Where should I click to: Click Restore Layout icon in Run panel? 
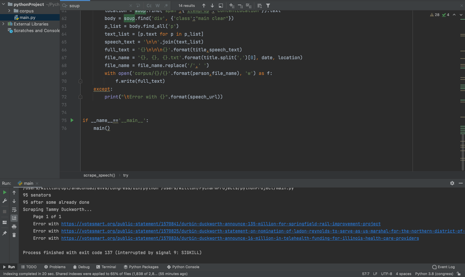pos(5,222)
